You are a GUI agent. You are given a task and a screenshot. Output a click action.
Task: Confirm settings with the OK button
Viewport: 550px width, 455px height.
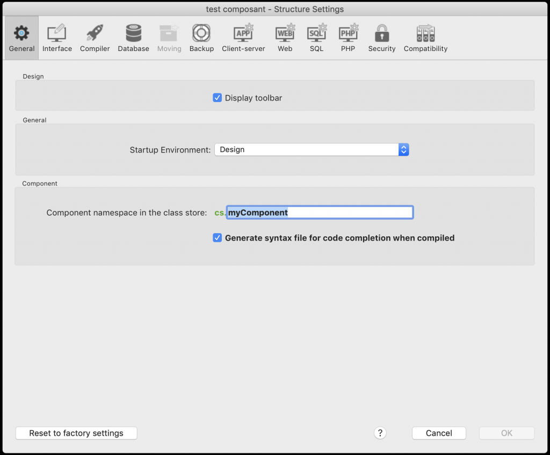click(506, 434)
